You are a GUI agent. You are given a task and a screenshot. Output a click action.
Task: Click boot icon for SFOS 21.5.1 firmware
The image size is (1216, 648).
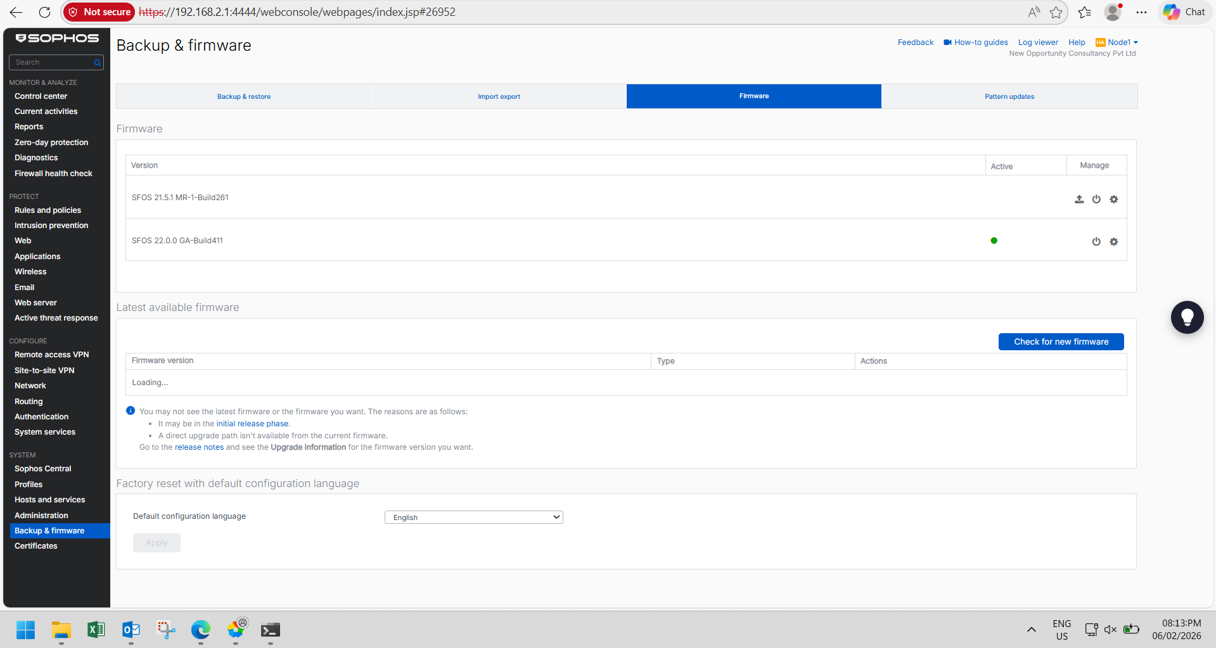coord(1096,200)
